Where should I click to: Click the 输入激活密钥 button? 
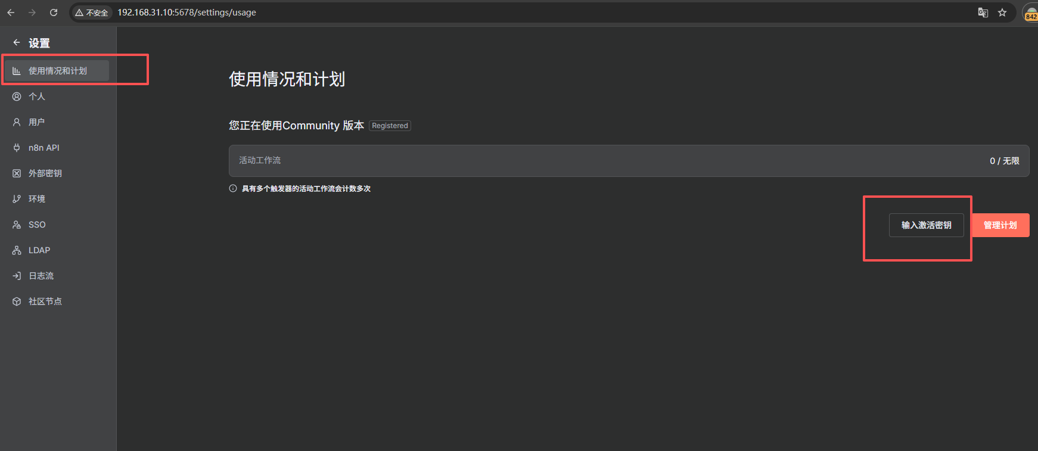(x=926, y=225)
